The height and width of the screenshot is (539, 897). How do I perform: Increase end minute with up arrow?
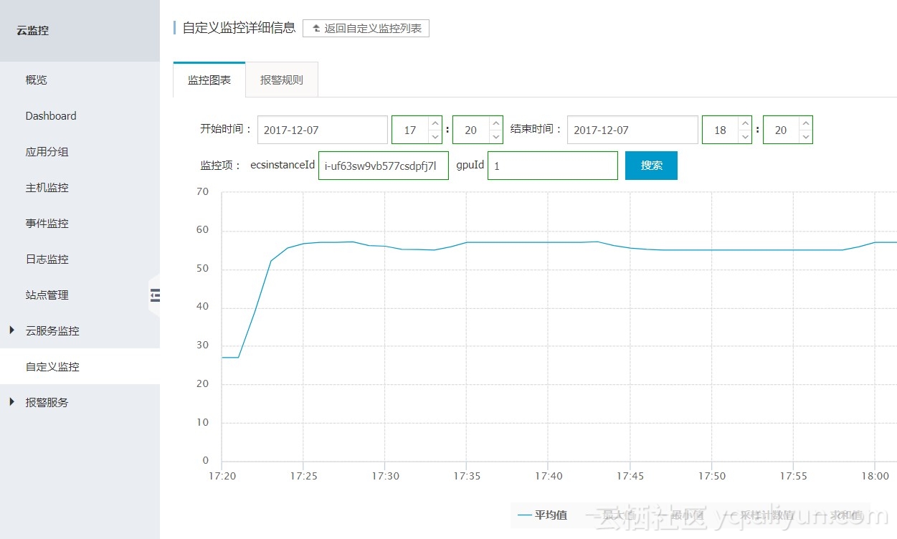pyautogui.click(x=806, y=123)
